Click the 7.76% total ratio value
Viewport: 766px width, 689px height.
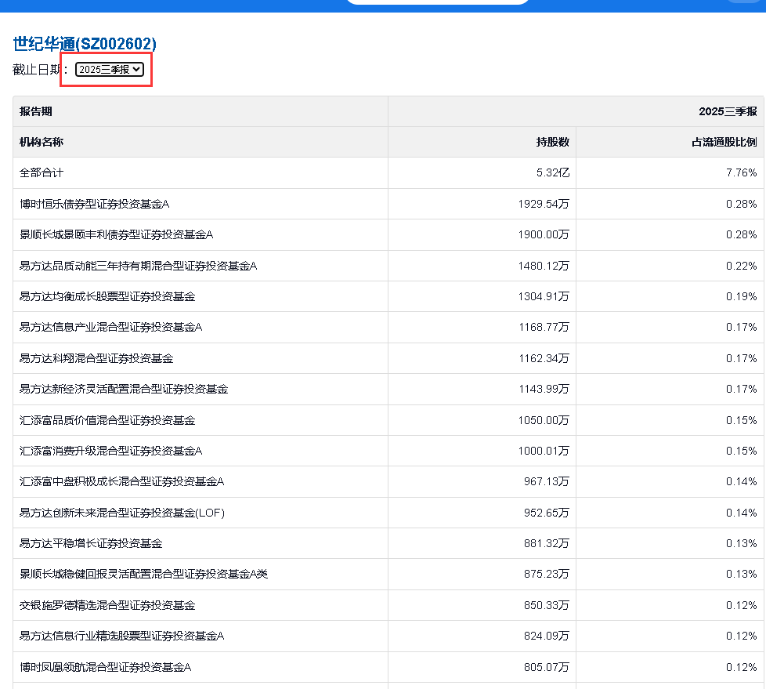(x=741, y=173)
